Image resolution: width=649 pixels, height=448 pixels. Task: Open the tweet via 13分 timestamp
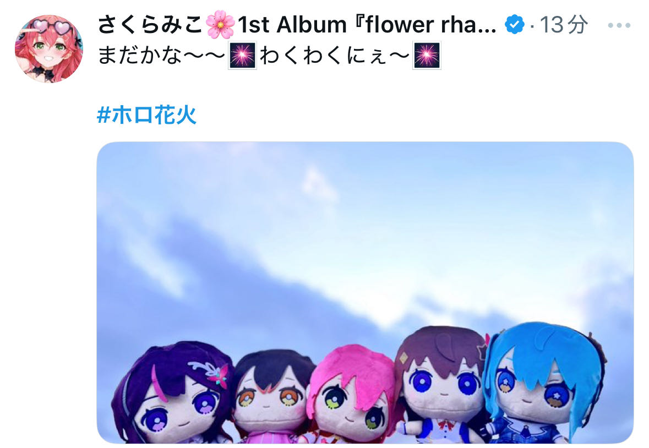pyautogui.click(x=564, y=24)
